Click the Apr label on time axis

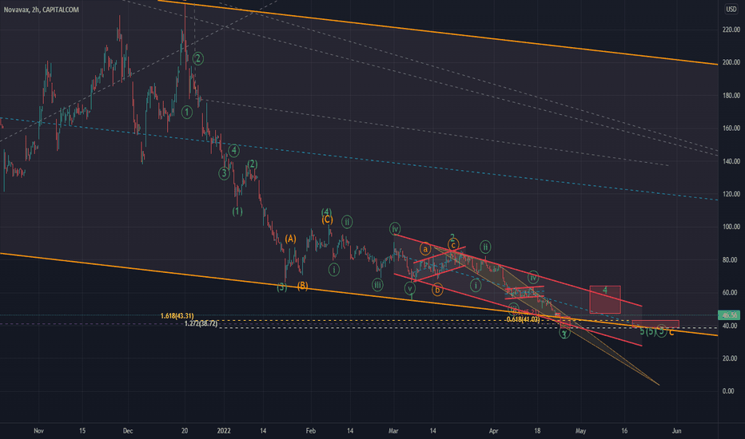click(x=494, y=431)
